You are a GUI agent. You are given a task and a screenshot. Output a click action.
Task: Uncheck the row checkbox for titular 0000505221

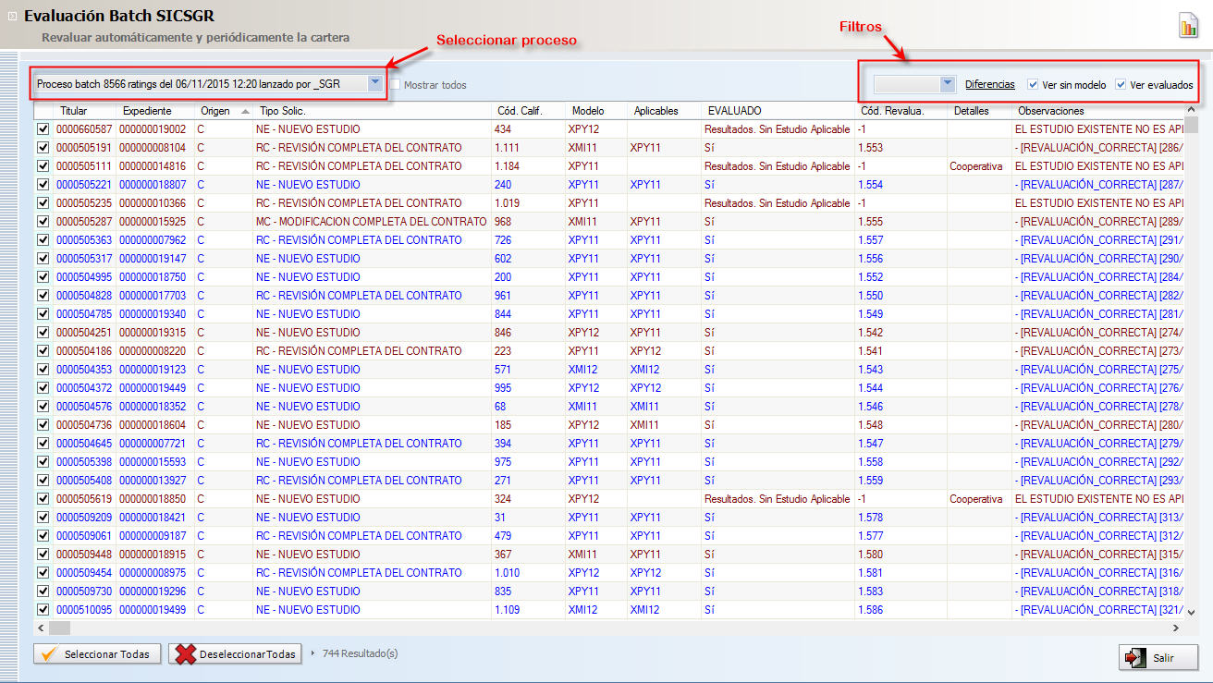click(43, 185)
